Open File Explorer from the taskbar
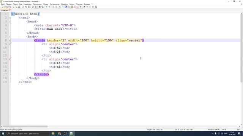Viewport: 243px width, 136px height. (x=53, y=133)
